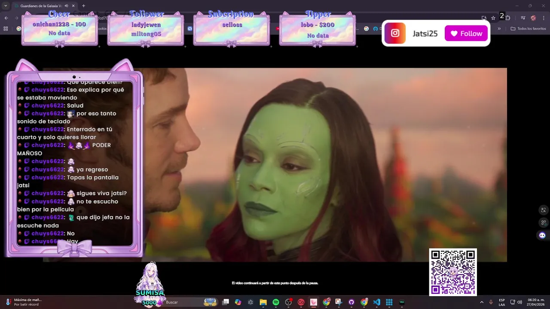Open the Snipping Tool taskbar icon
This screenshot has width=550, height=309.
pos(339,302)
